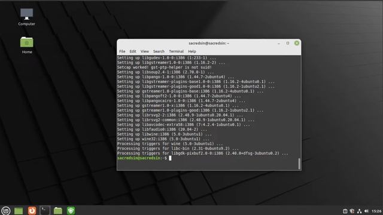The image size is (383, 215).
Task: Click 'Setting up libavcodec-extra58:i386' line
Action: coord(183,125)
